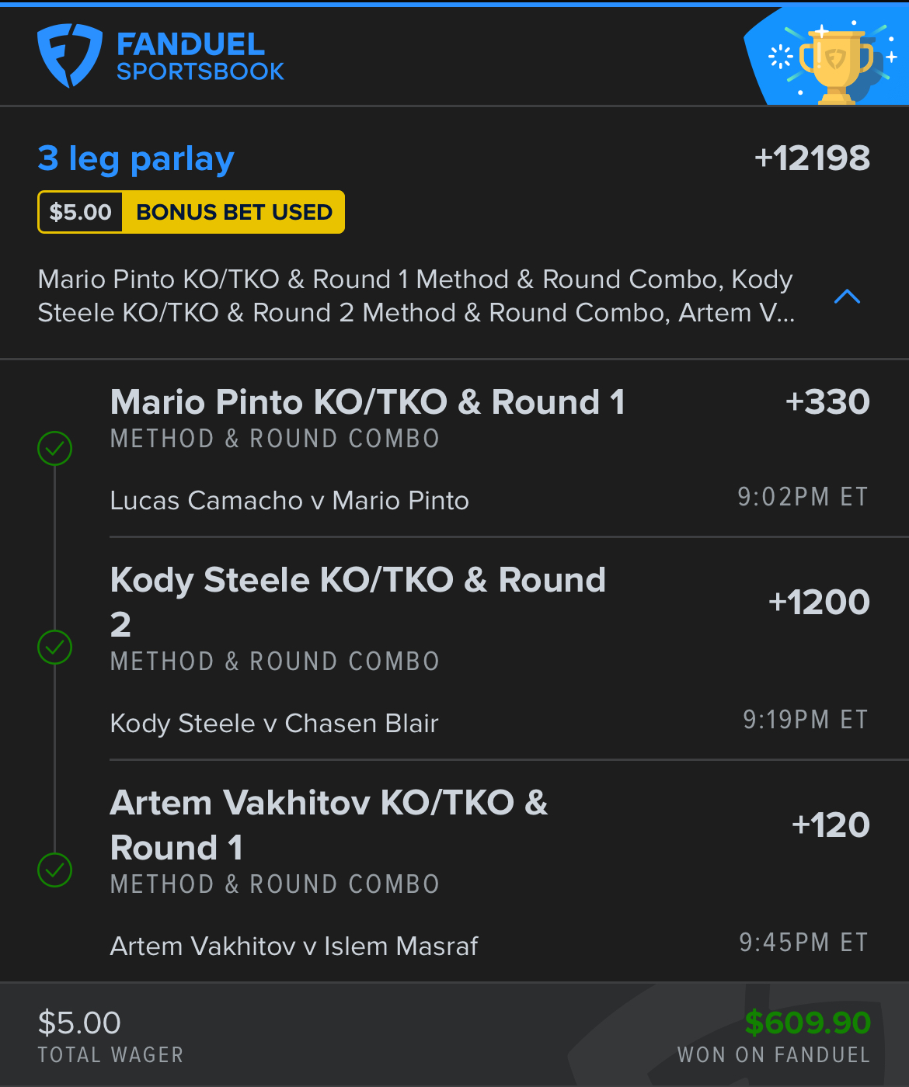This screenshot has height=1087, width=909.
Task: Click the parlay summary description text
Action: click(416, 296)
